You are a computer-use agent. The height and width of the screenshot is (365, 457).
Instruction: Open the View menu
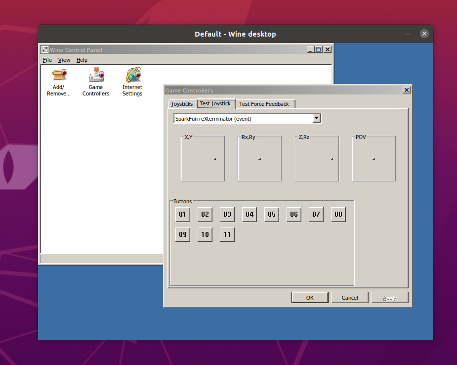click(64, 60)
